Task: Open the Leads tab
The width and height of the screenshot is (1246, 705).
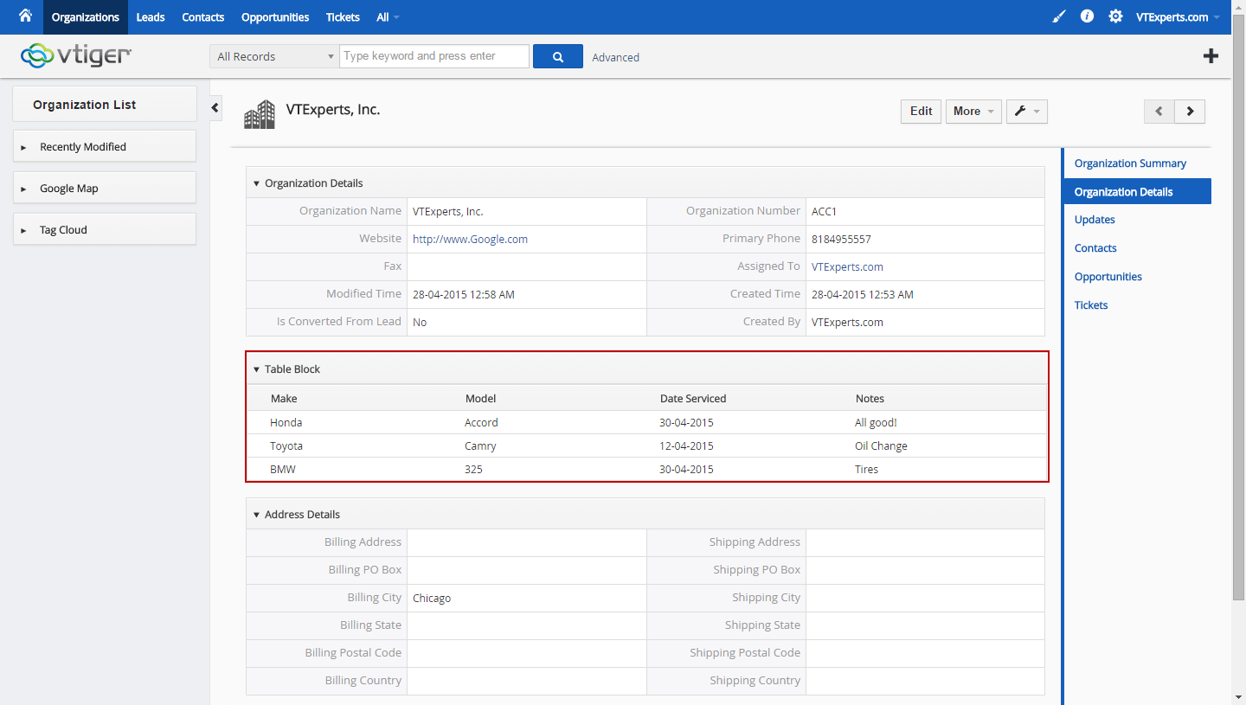Action: [x=151, y=17]
